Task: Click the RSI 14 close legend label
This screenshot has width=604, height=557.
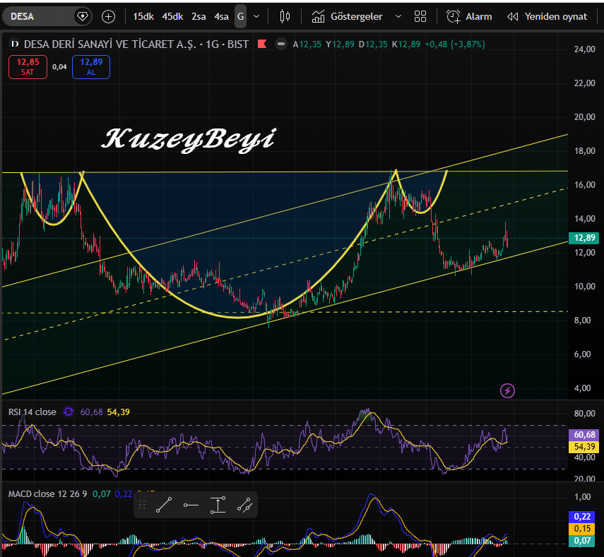Action: (32, 412)
